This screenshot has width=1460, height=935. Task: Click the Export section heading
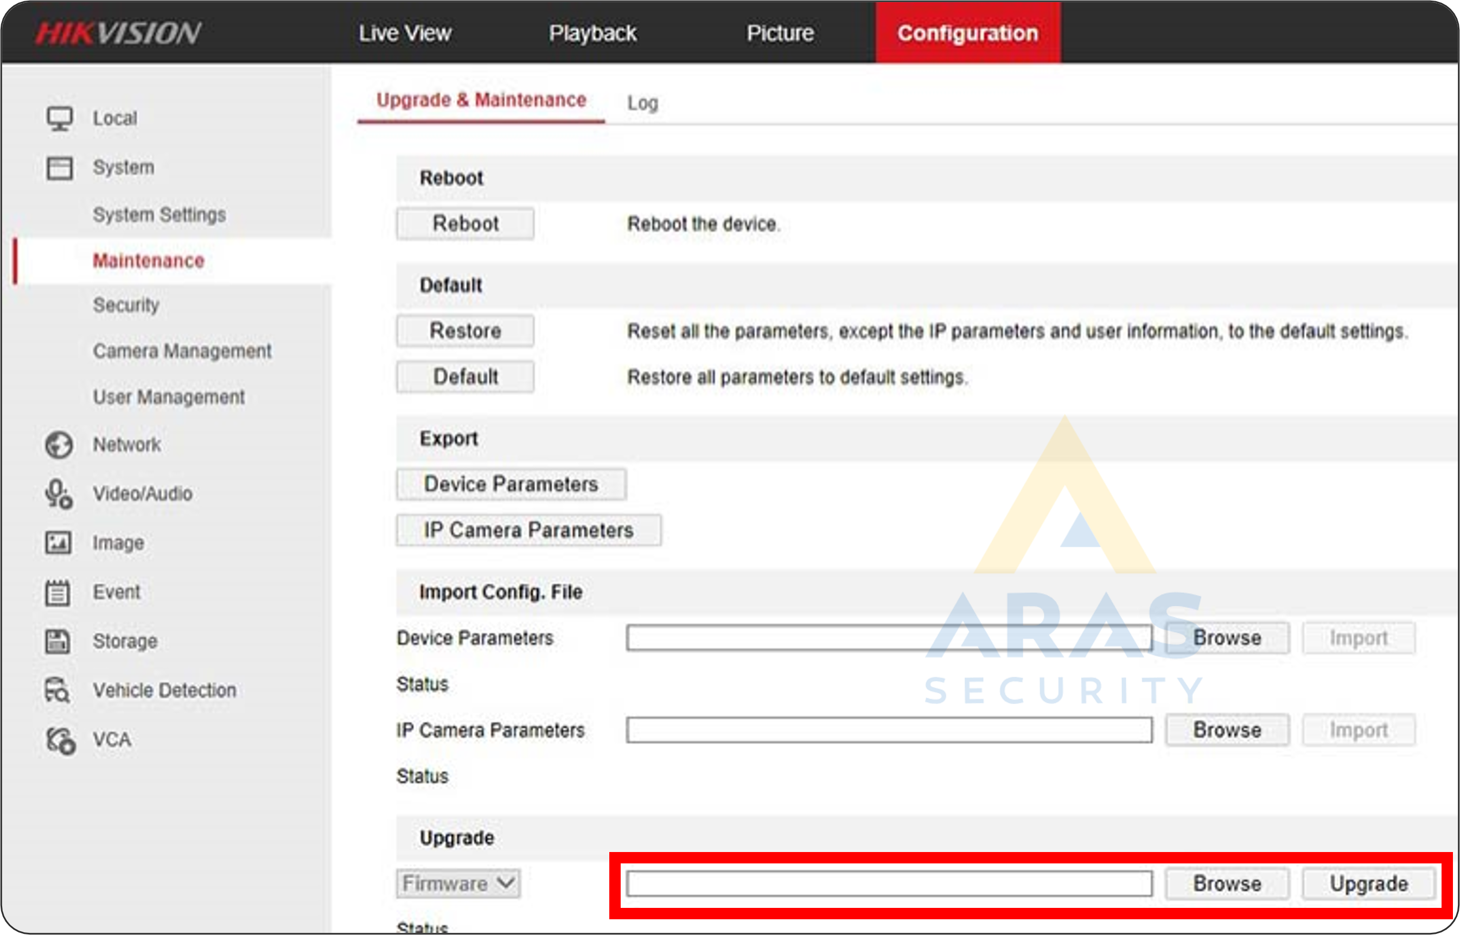pos(449,439)
